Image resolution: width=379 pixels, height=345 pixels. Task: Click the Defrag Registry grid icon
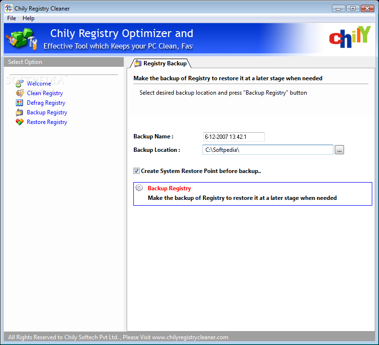[x=19, y=103]
